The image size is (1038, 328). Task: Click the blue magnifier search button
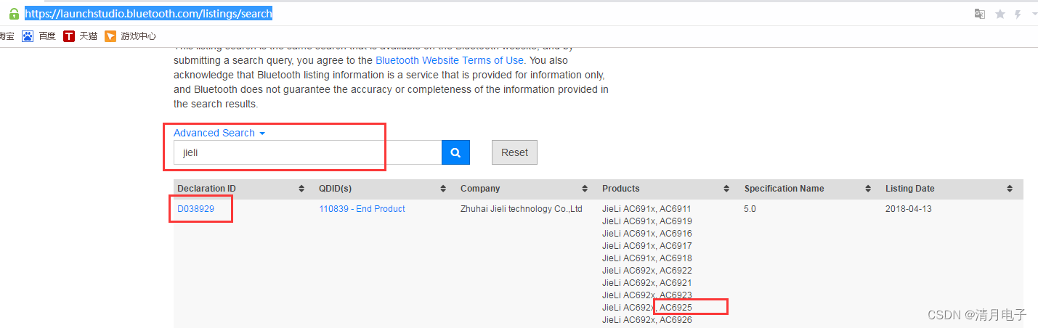click(455, 152)
